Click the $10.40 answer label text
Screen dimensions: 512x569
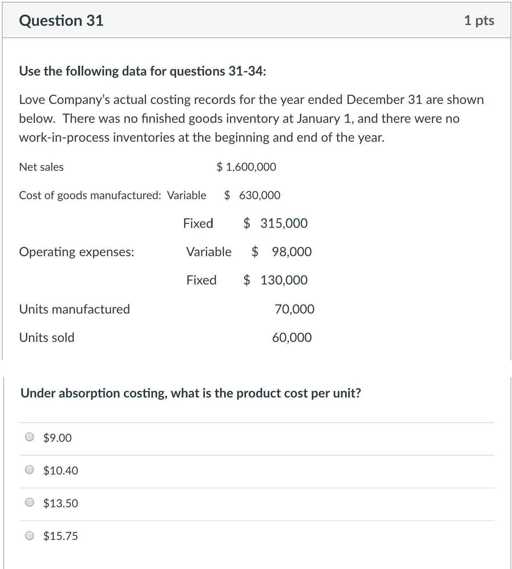pyautogui.click(x=60, y=471)
